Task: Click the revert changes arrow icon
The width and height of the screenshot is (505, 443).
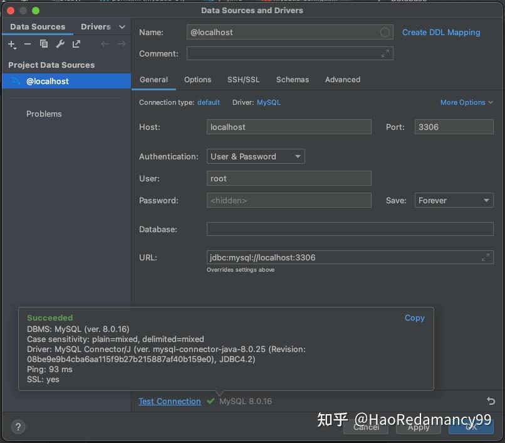Action: 491,401
